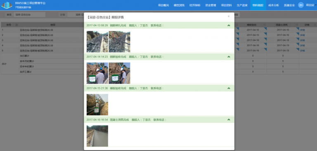Image resolution: width=317 pixels, height=151 pixels.
Task: Click the 2017-04-16 16:54 混凝土浇筑完成 header
Action: 159,120
